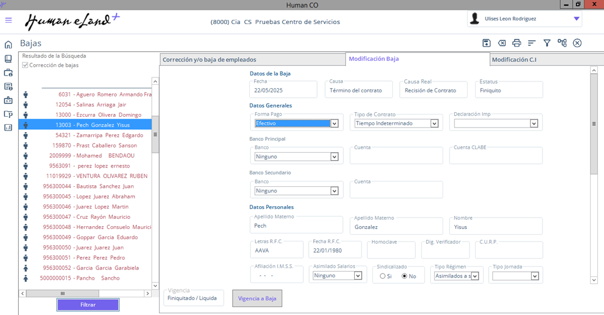This screenshot has width=604, height=315.
Task: Open the Modificación C.I tab
Action: (514, 60)
